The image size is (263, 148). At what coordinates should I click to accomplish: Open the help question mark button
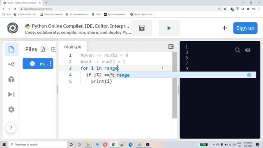coord(11,128)
